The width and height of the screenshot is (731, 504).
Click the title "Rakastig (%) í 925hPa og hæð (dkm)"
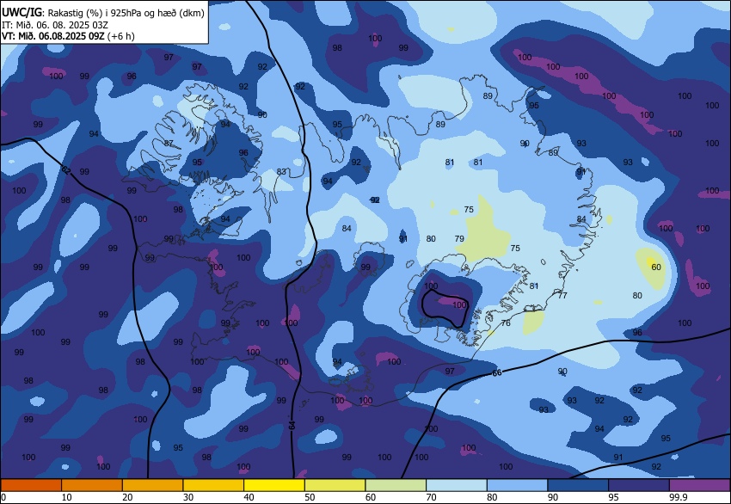[x=126, y=13]
